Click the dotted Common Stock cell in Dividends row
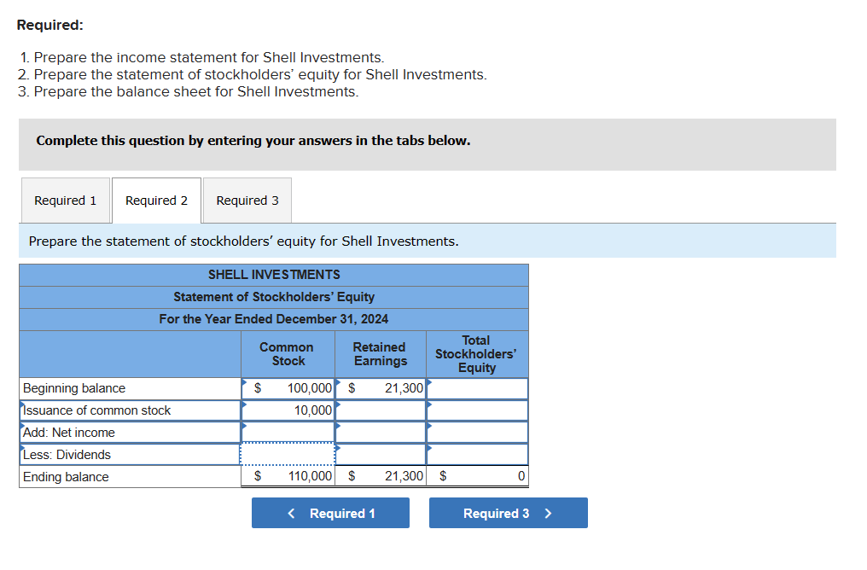Viewport: 867px width, 570px height. tap(288, 454)
